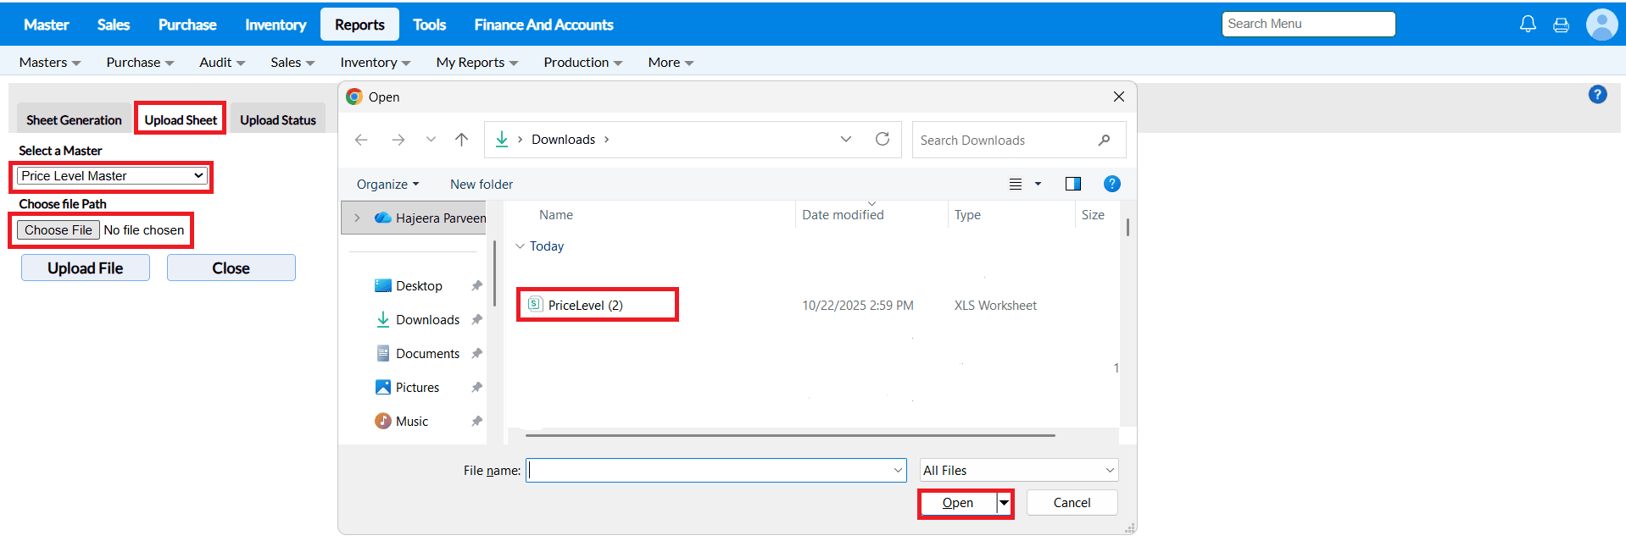
Task: Refresh the Downloads folder listing
Action: tap(883, 140)
